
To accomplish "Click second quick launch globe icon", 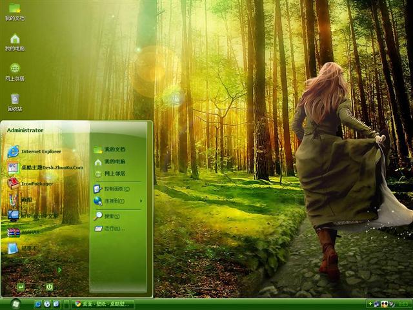I will tap(47, 304).
